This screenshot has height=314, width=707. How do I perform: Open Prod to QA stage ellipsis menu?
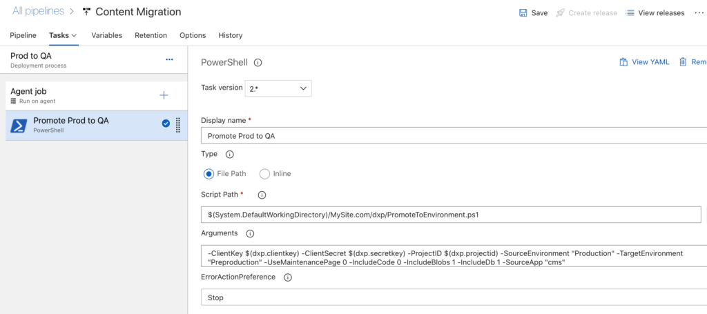tap(170, 59)
